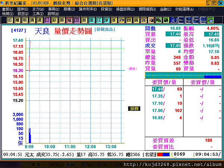The image size is (224, 168).
Task: Click the 振幅 value 4.60%
Action: coord(213,28)
